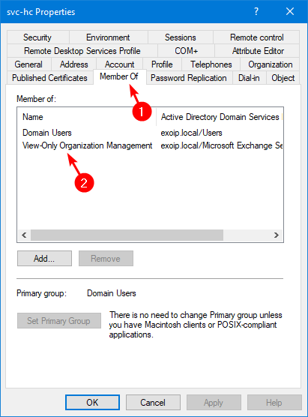This screenshot has height=417, width=308.
Task: Switch to the Environment tab
Action: pyautogui.click(x=108, y=37)
